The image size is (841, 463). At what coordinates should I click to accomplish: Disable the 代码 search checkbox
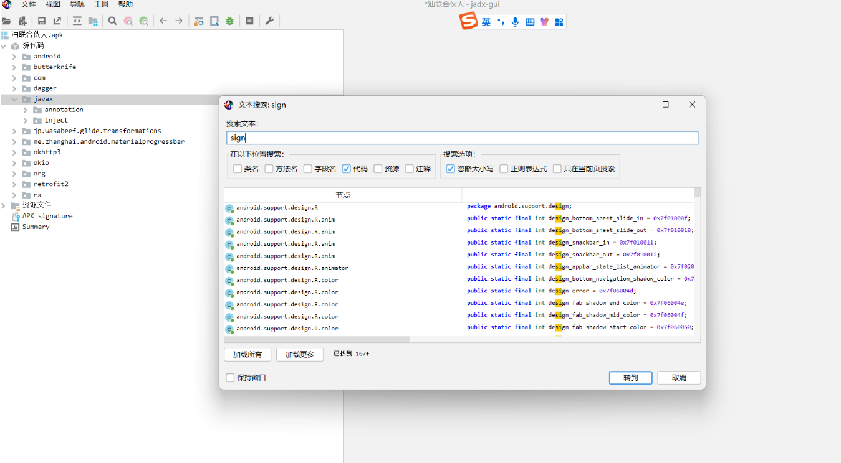pyautogui.click(x=347, y=169)
